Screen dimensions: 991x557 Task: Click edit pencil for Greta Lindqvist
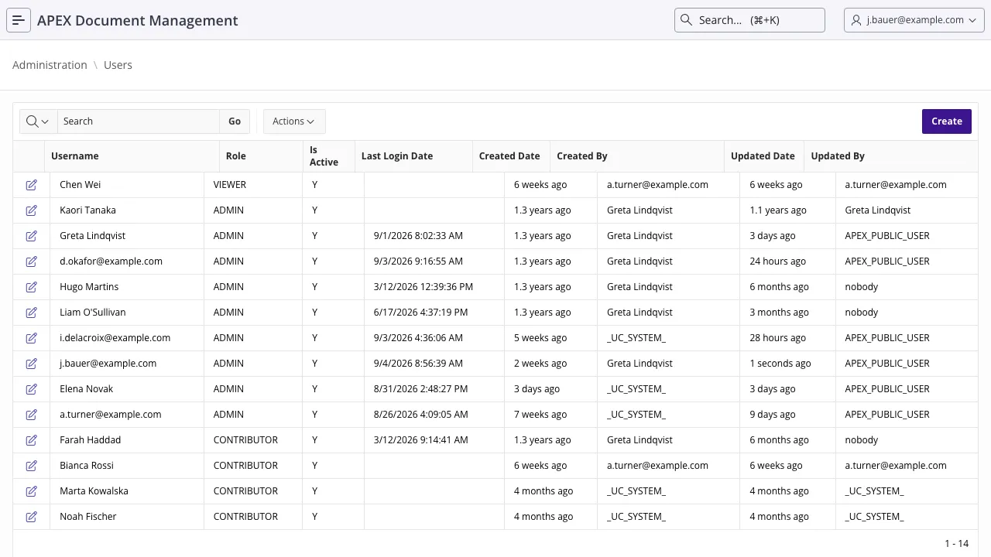32,236
